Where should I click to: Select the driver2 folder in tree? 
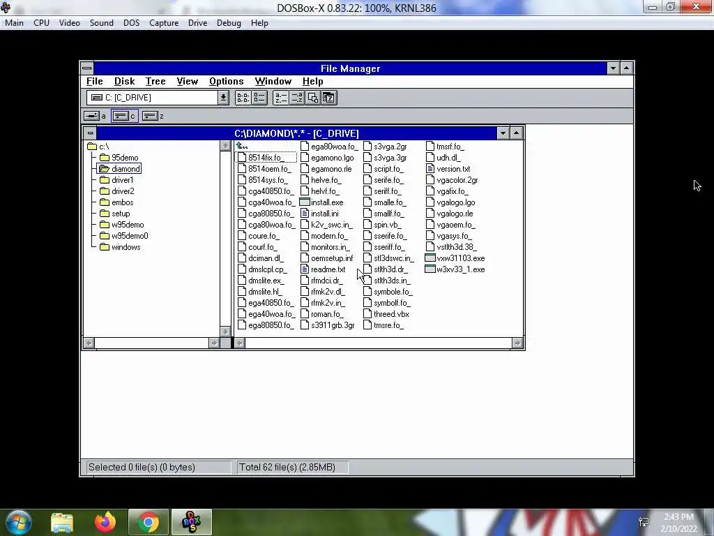117,191
